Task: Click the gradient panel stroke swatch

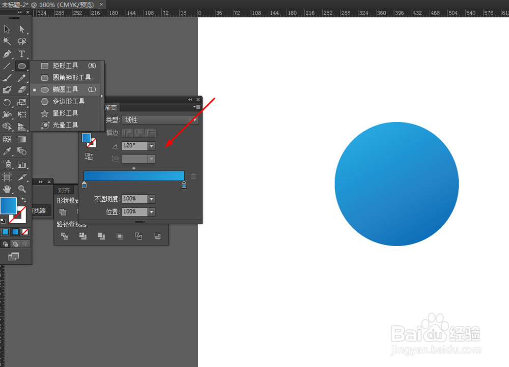Action: click(93, 144)
